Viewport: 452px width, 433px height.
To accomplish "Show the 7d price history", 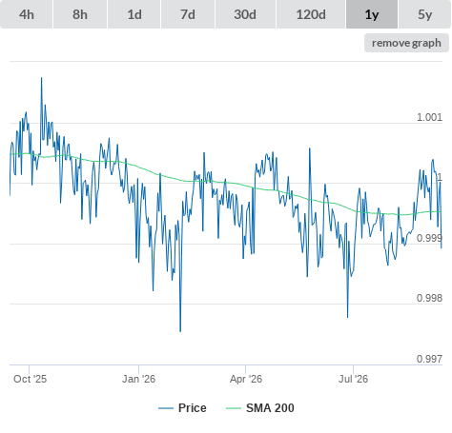I will coord(188,14).
